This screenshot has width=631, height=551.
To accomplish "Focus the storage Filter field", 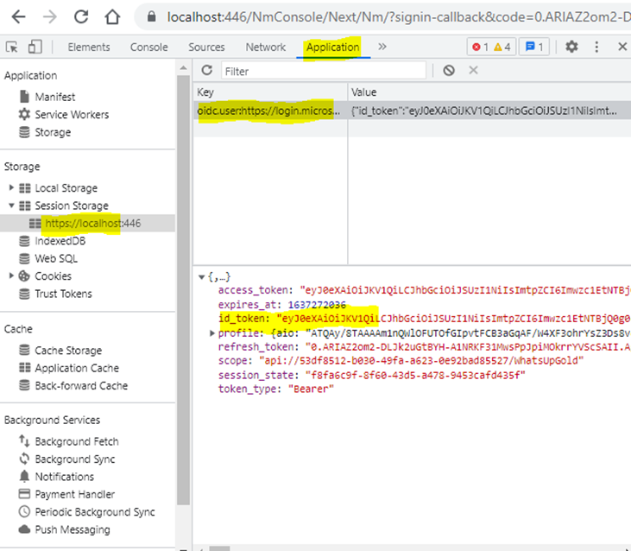I will 324,71.
